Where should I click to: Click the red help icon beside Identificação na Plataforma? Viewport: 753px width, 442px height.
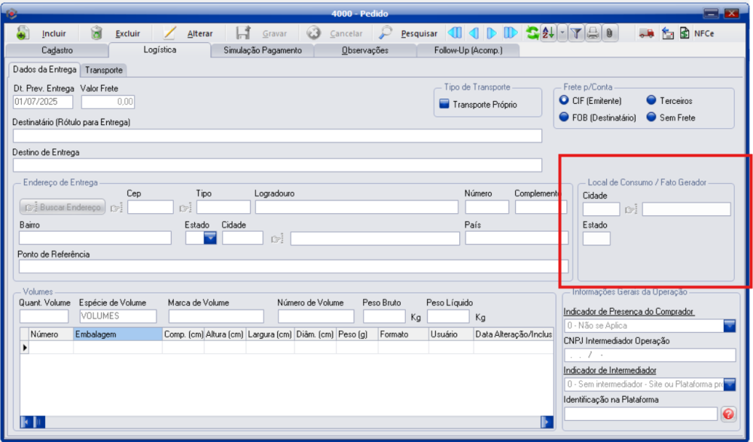pos(728,413)
